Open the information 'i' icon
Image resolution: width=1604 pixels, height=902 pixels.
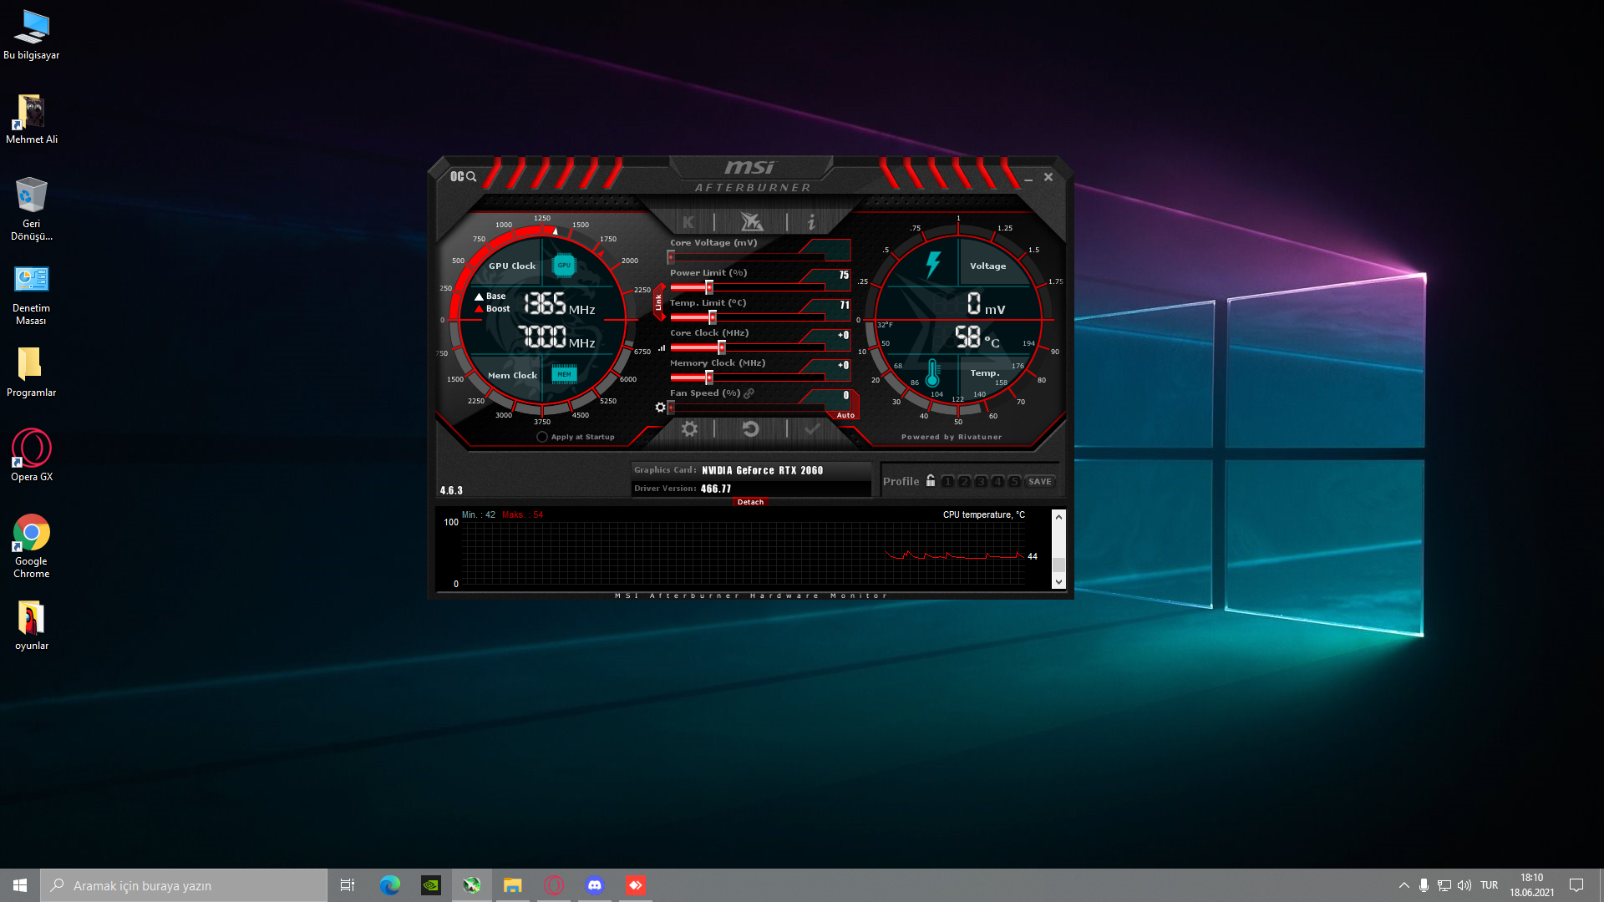click(x=811, y=222)
